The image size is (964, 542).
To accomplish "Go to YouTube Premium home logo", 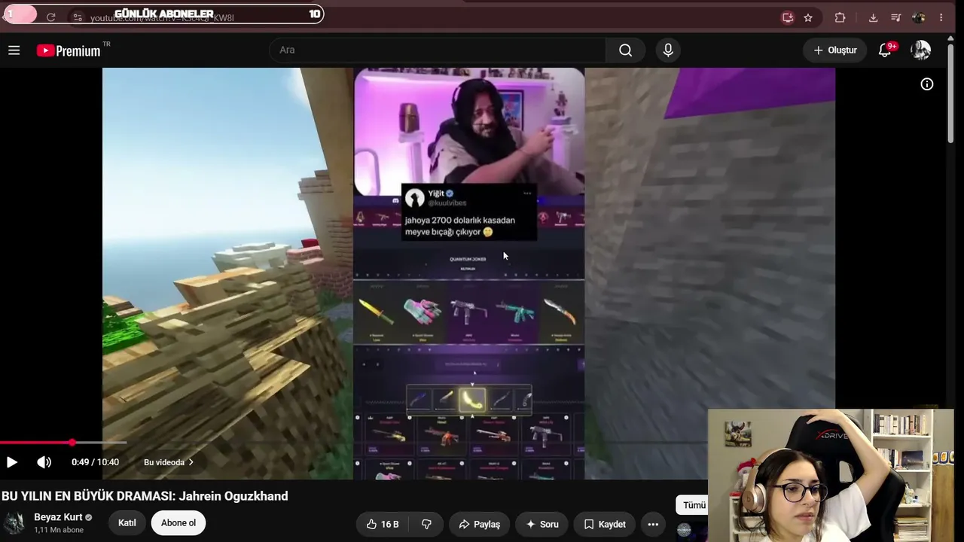I will coord(69,50).
